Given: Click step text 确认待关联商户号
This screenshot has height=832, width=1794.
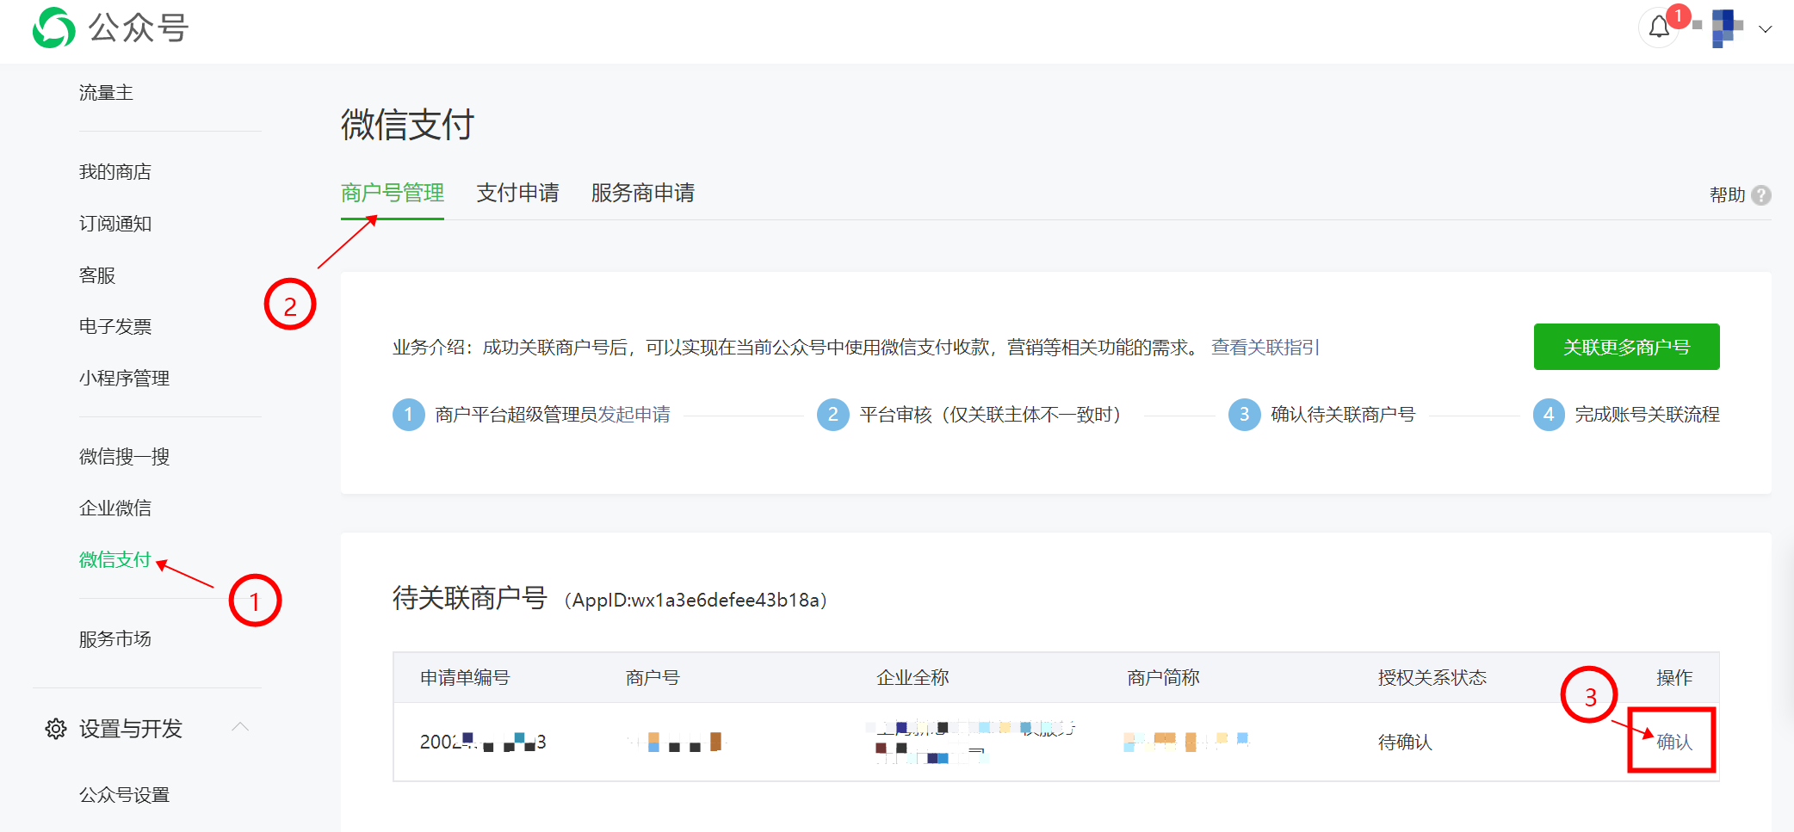Looking at the screenshot, I should pos(1343,415).
